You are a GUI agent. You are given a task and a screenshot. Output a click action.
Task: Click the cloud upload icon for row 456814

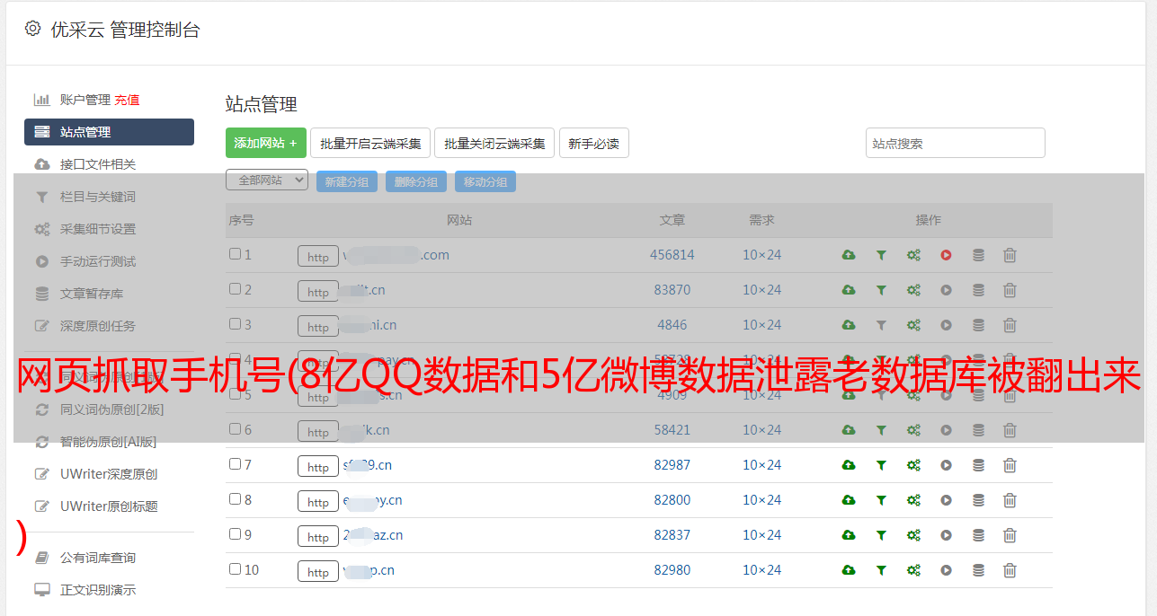849,255
